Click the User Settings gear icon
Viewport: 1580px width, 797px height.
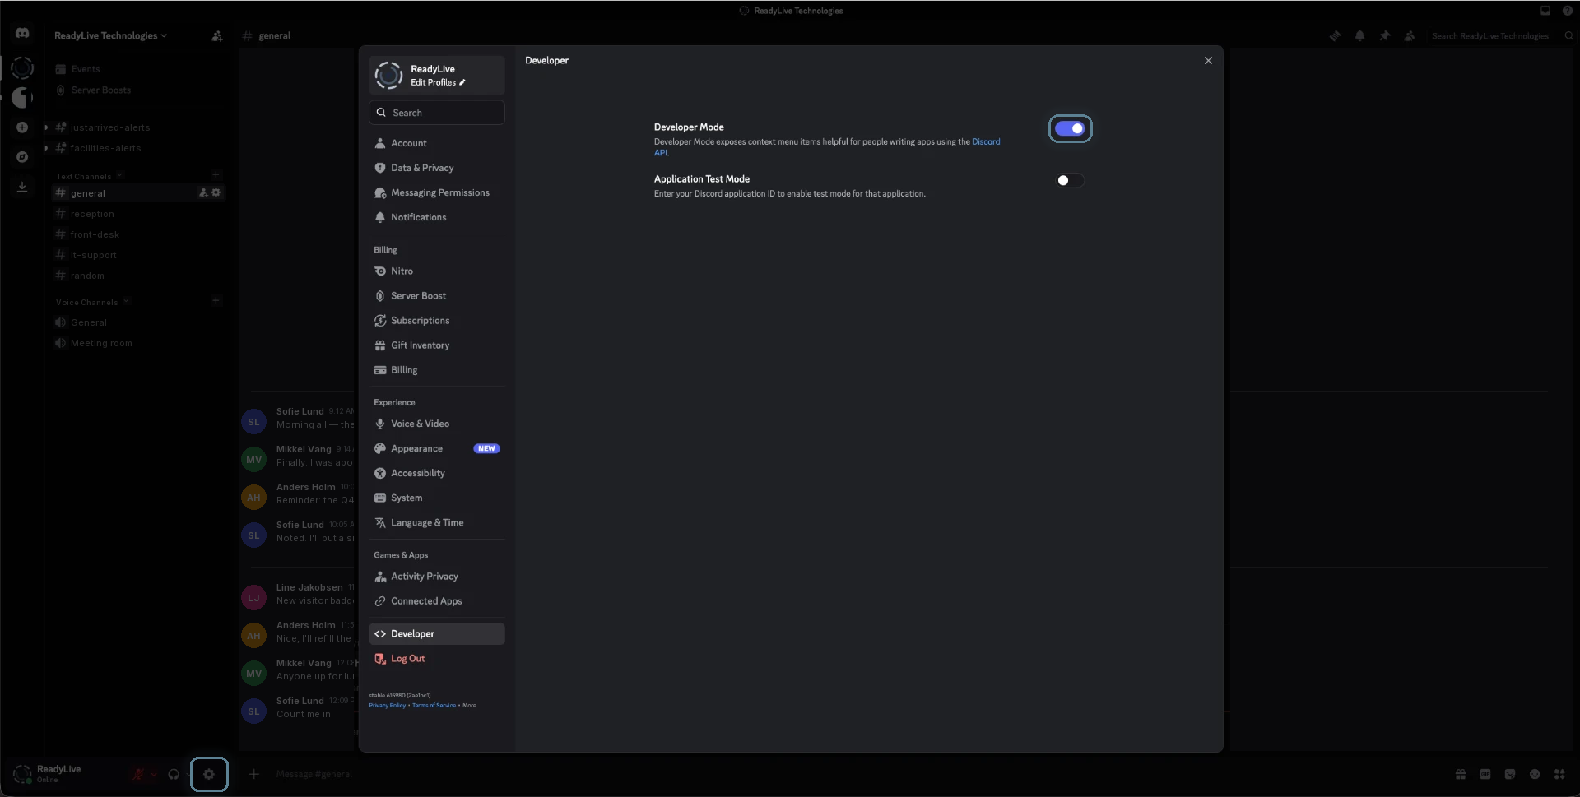coord(209,774)
